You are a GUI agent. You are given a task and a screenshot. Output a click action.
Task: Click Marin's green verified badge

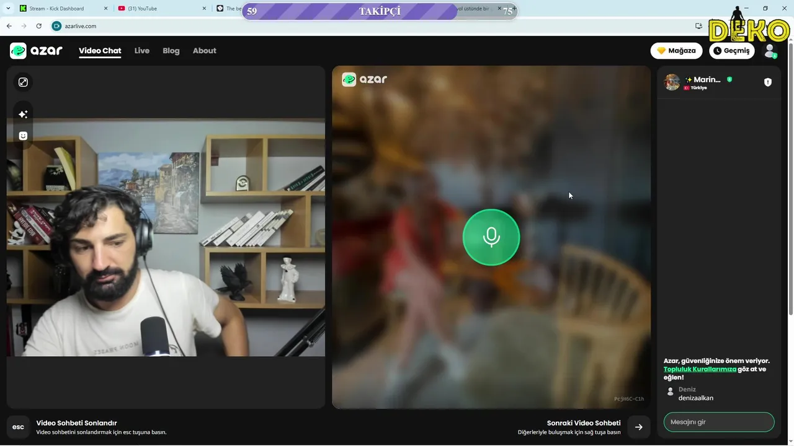[x=729, y=79]
